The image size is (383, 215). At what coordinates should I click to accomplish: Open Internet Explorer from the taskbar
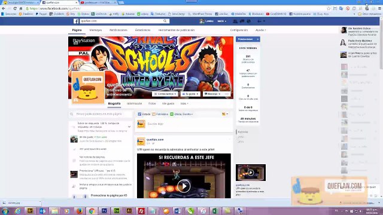tap(17, 211)
